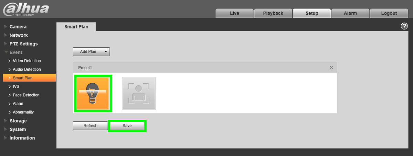Save the smart plan settings
The image size is (413, 156).
[x=127, y=126]
